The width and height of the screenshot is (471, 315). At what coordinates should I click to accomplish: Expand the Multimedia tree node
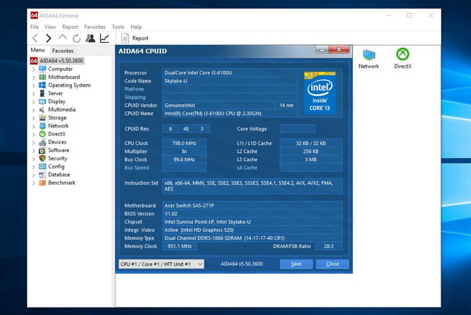34,110
